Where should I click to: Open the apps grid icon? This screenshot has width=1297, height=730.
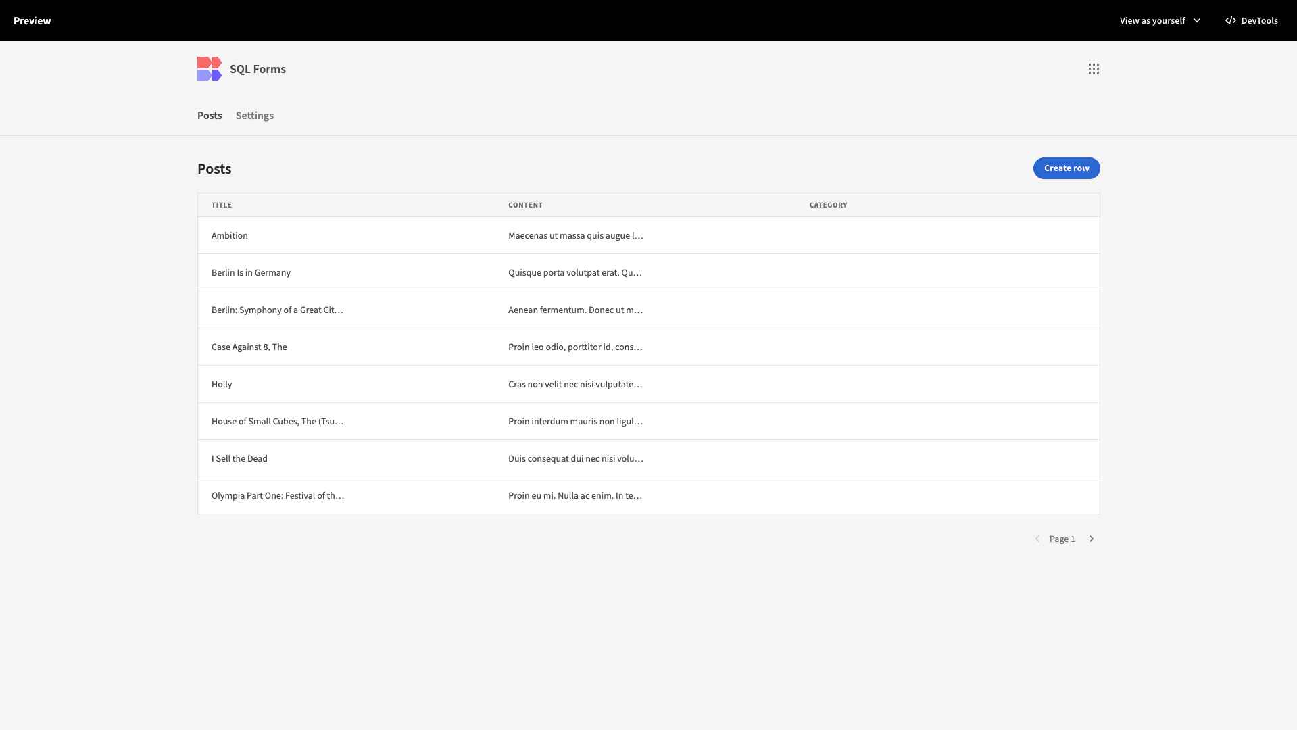point(1094,68)
